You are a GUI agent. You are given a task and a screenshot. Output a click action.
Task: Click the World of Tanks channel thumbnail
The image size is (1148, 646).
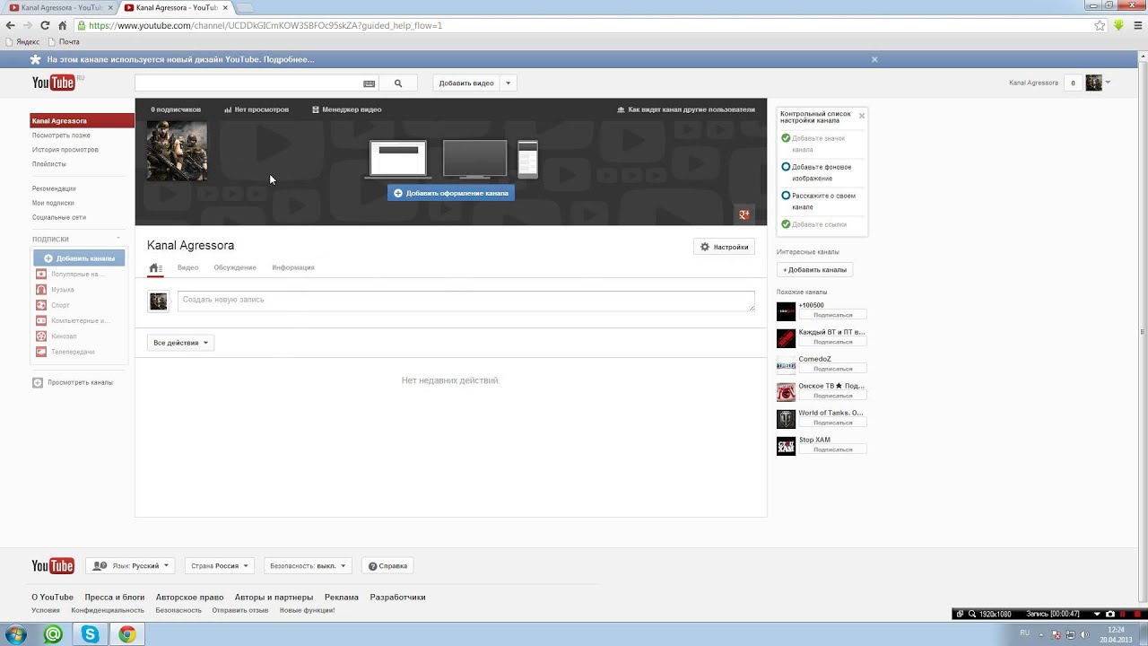786,419
